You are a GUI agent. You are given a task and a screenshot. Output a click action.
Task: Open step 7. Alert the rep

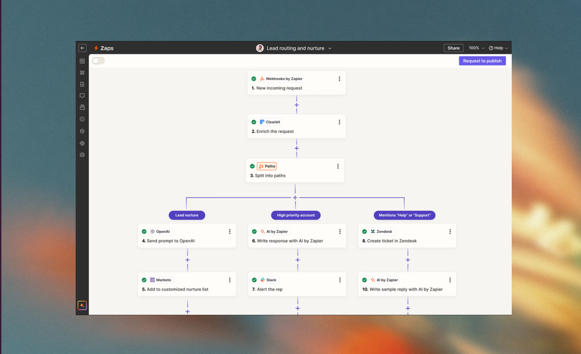(x=297, y=284)
